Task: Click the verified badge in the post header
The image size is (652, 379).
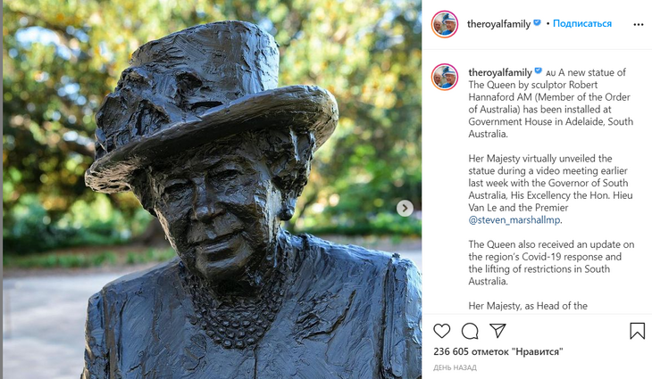Action: pos(538,23)
